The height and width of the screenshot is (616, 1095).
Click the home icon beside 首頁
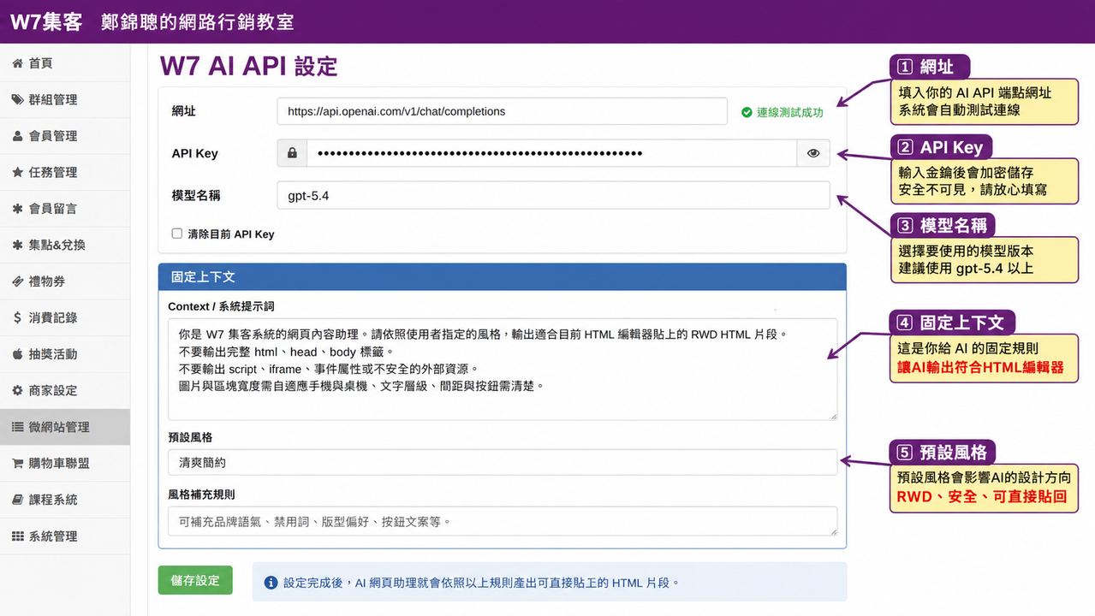17,63
